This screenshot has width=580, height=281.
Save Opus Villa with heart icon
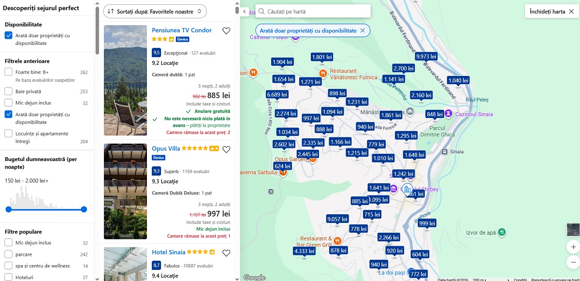pos(226,149)
